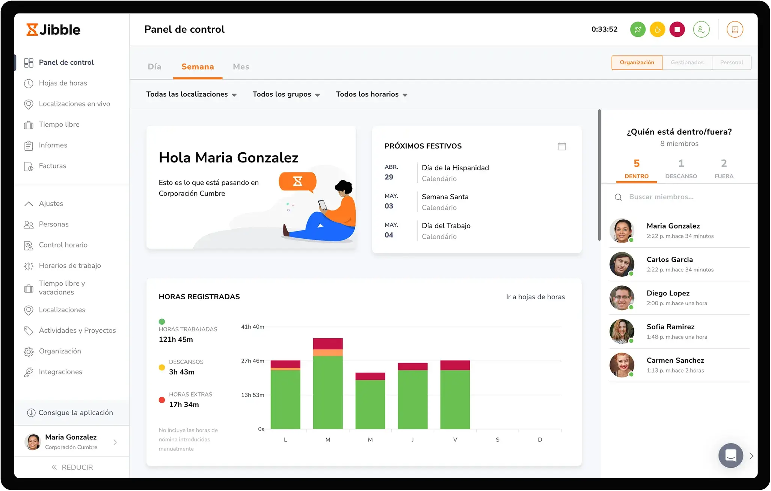Collapse the Ajustes section chevron
This screenshot has height=491, width=771.
[29, 203]
